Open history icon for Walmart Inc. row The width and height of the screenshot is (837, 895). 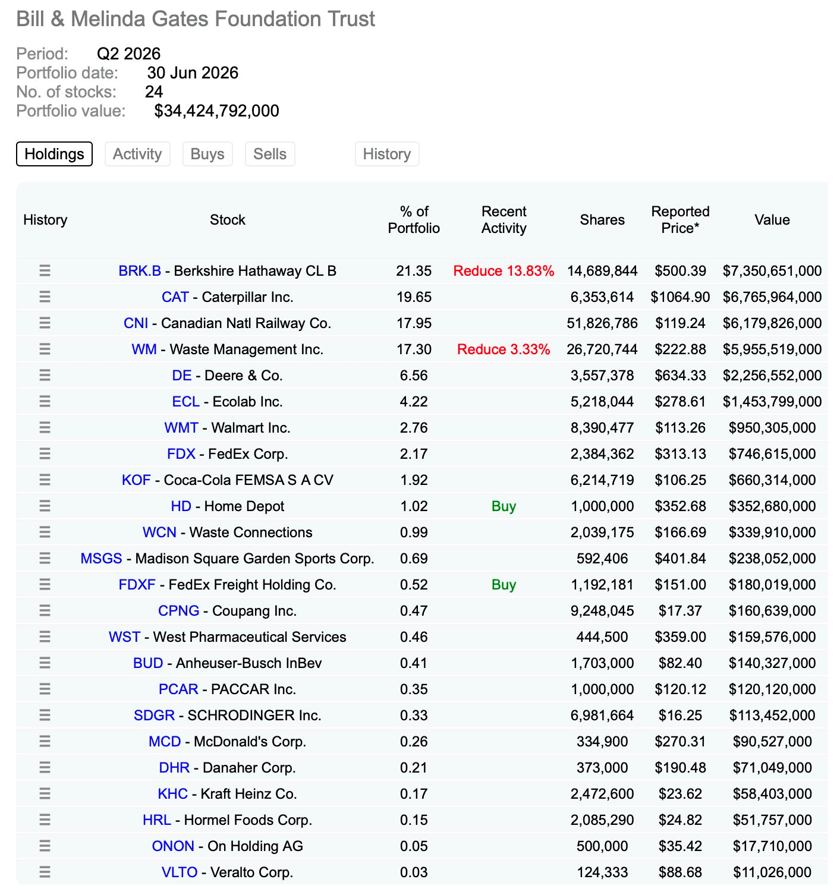pos(45,428)
